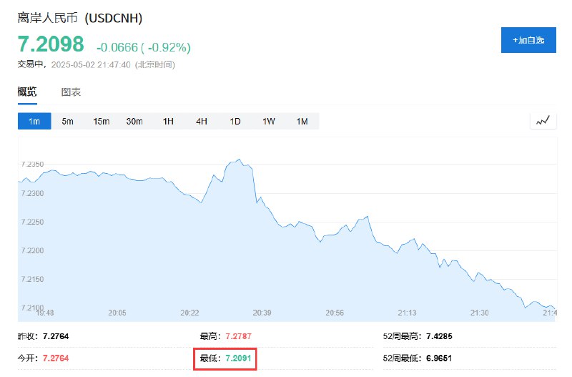
Task: Choose the 1H timeframe
Action: click(x=168, y=121)
